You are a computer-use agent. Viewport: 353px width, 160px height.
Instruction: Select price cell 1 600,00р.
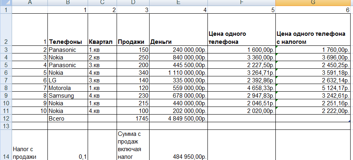click(x=242, y=50)
